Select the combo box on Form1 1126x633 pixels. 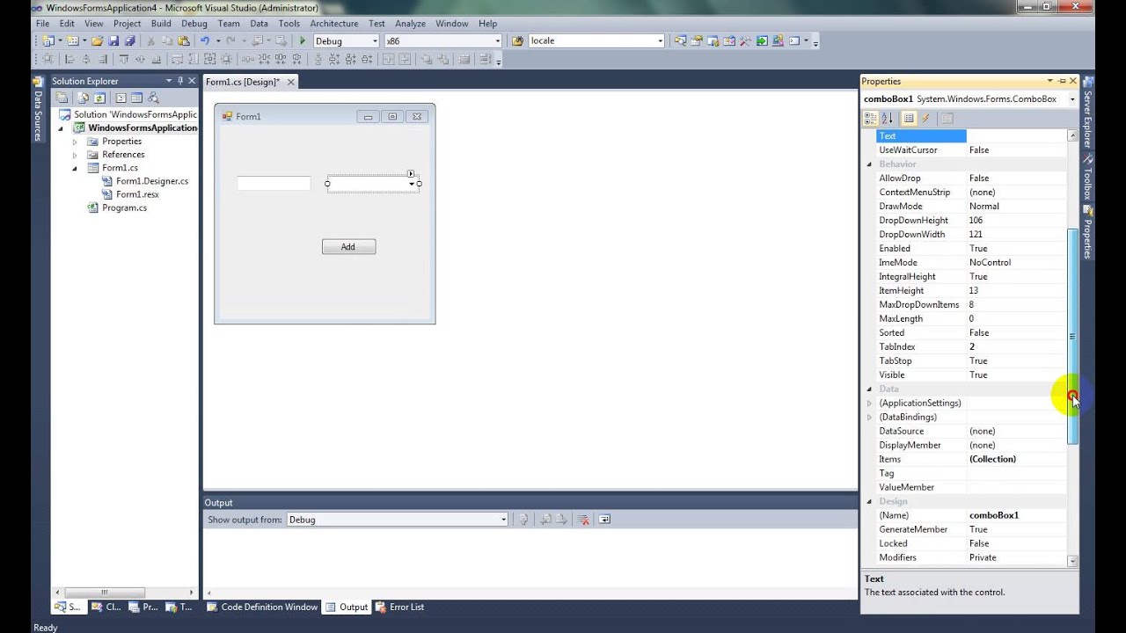point(373,184)
